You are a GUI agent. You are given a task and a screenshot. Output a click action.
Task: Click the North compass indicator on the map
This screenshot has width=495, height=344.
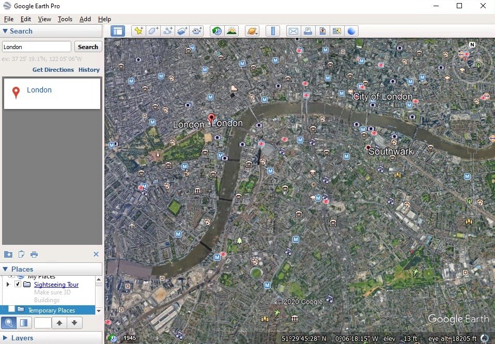[x=472, y=44]
